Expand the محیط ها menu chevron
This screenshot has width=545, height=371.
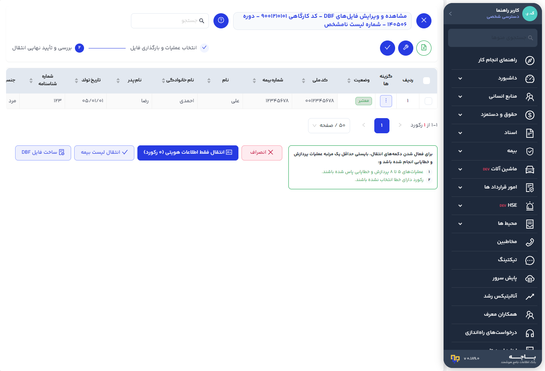point(460,224)
